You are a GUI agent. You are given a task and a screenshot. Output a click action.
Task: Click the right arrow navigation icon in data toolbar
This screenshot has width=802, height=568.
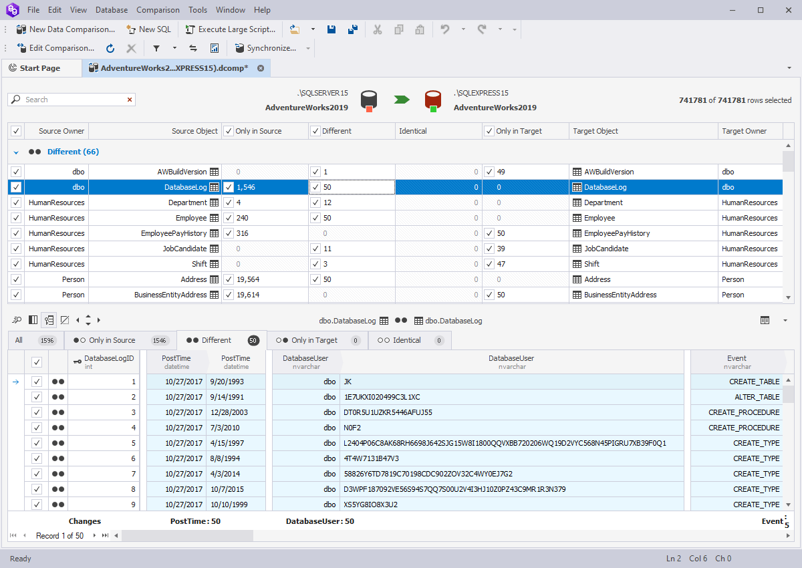(99, 320)
